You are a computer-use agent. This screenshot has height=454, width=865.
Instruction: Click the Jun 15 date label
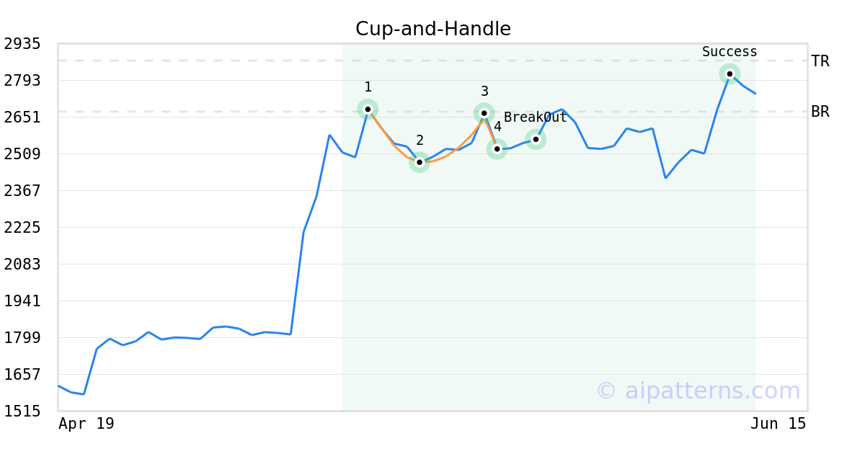[x=778, y=424]
